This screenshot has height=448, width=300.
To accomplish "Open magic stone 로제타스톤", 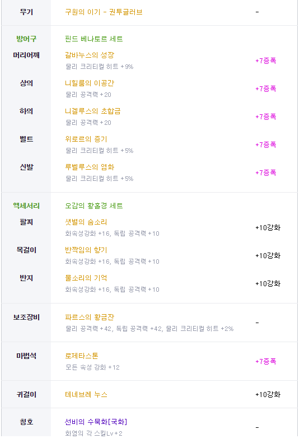I will (82, 356).
